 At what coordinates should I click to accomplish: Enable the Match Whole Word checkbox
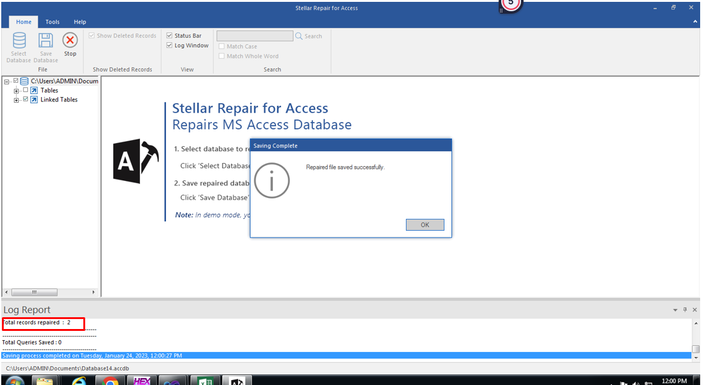(x=221, y=57)
